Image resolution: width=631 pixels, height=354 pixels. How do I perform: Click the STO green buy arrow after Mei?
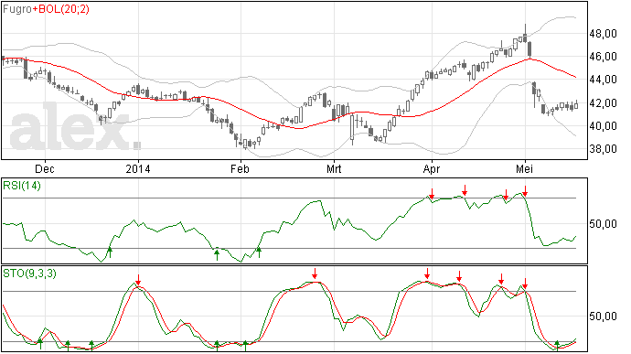pos(557,345)
